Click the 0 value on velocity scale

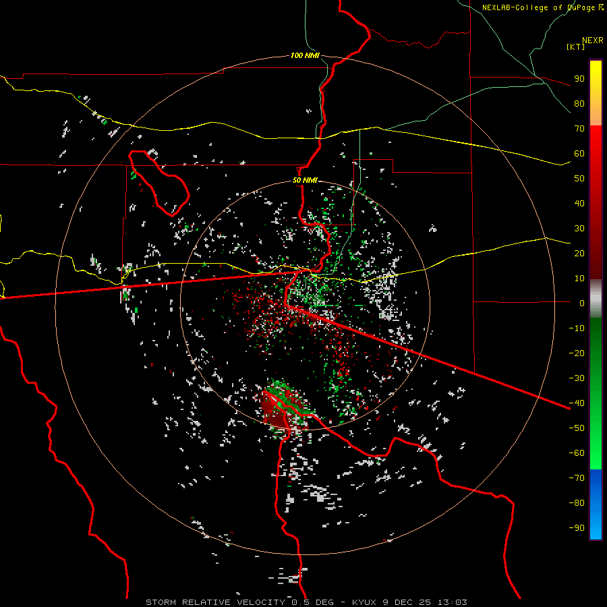tap(582, 303)
